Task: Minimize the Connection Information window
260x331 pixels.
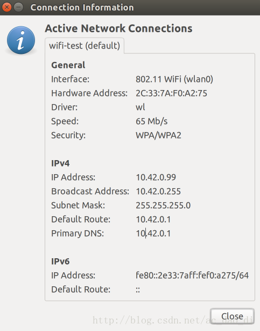Action: (x=18, y=8)
